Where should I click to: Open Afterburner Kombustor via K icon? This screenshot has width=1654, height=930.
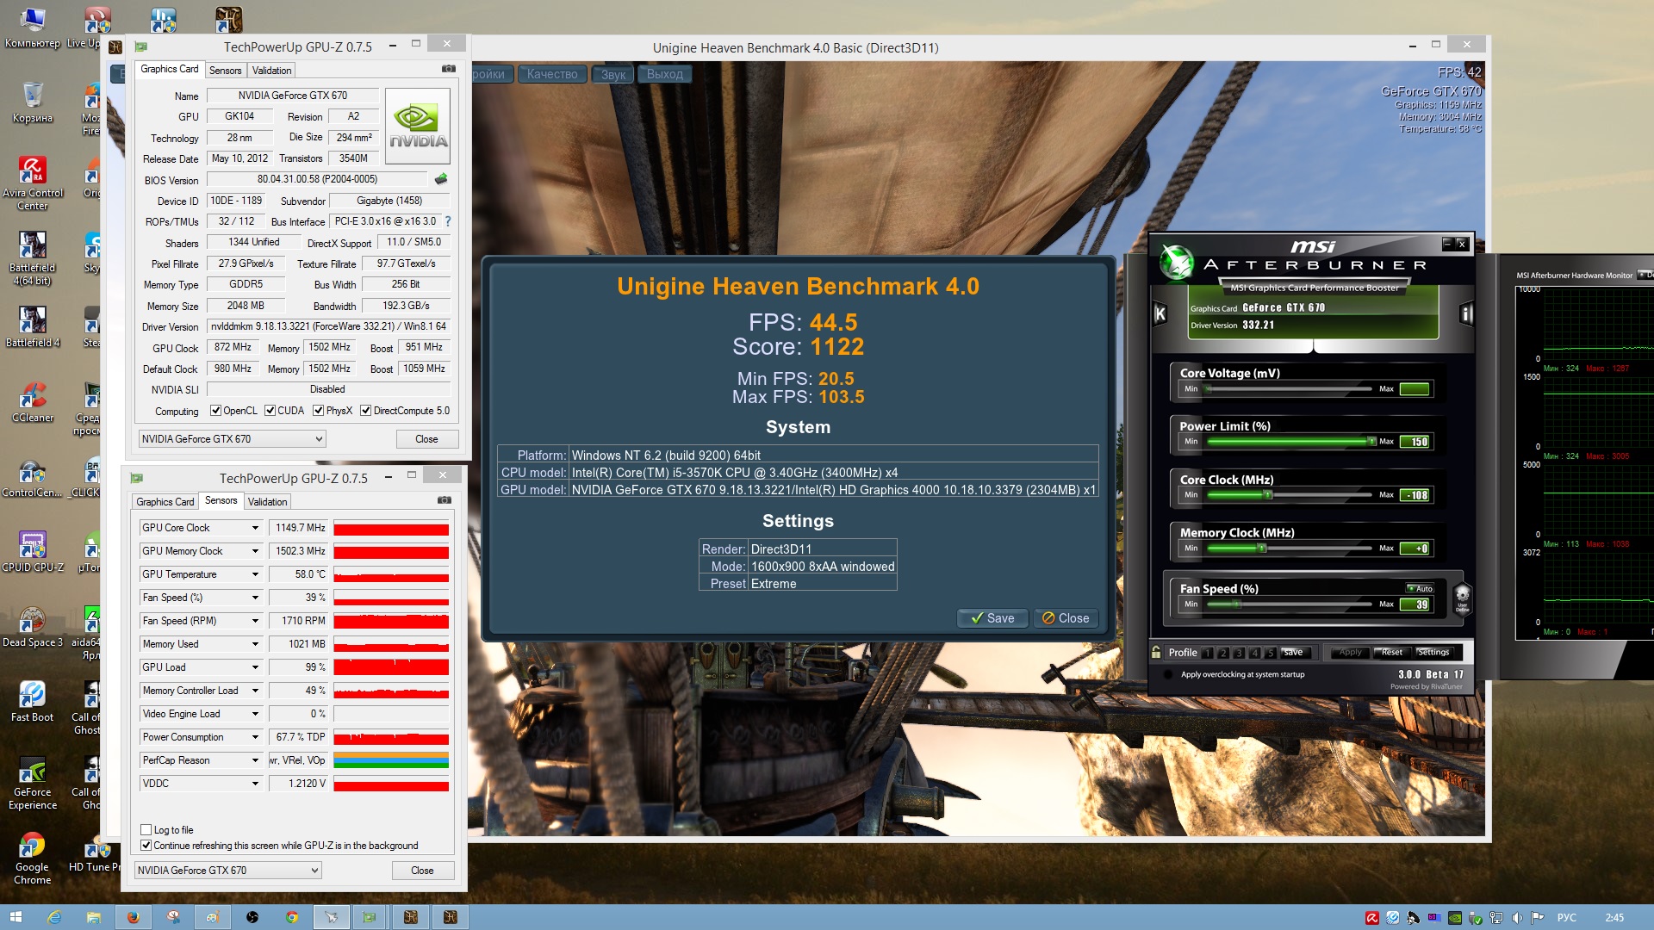pos(1160,314)
